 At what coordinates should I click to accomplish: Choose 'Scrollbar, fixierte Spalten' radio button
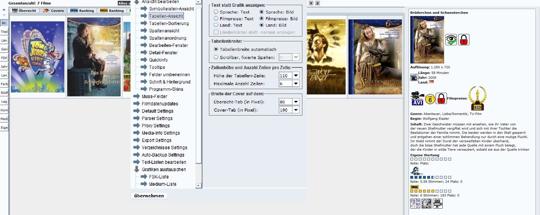click(216, 57)
